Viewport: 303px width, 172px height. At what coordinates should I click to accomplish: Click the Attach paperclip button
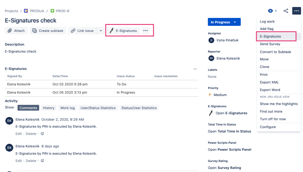[x=16, y=31]
